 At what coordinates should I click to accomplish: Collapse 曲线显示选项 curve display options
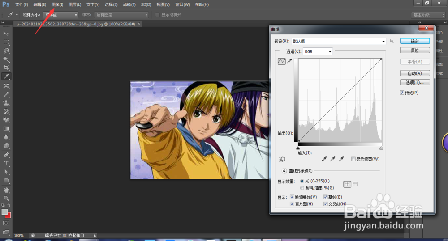click(284, 171)
